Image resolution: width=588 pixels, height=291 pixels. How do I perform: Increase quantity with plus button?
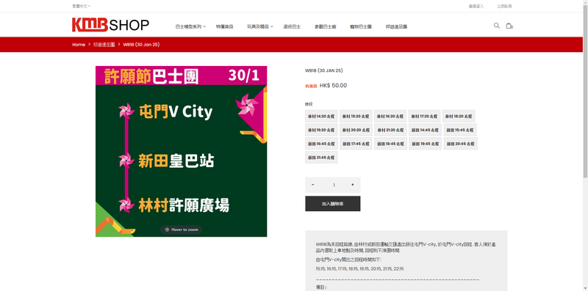click(353, 185)
